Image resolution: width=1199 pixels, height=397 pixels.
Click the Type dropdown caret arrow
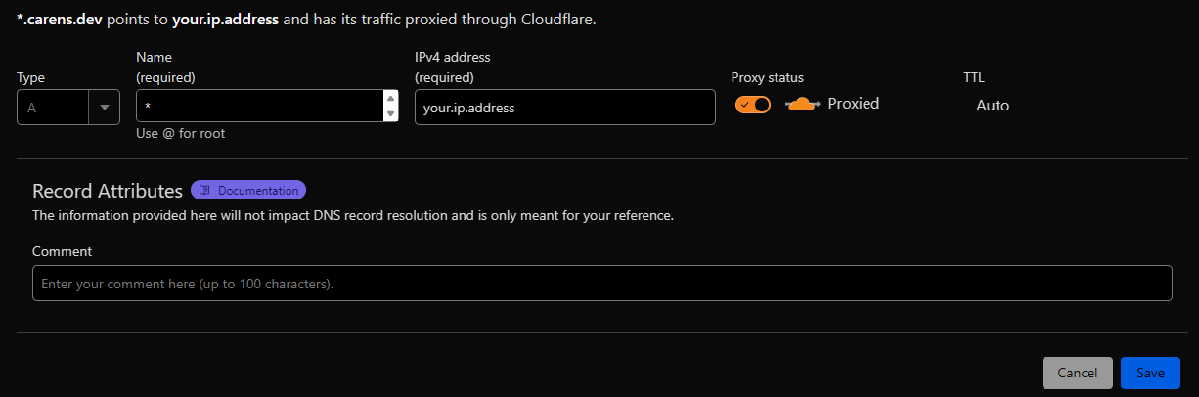click(x=104, y=108)
